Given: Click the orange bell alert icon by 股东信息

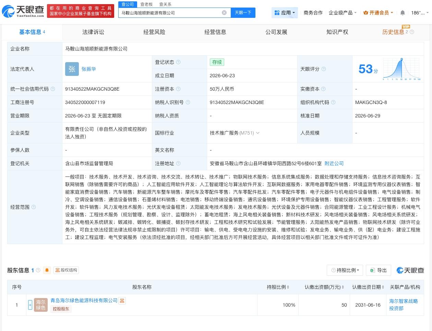Looking at the screenshot, I should [47, 270].
